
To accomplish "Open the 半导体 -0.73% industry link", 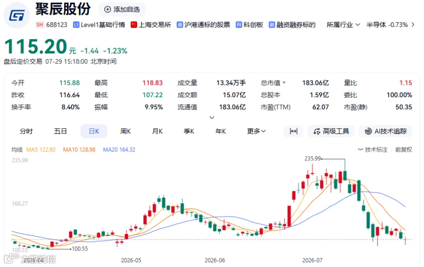I will click(x=387, y=25).
